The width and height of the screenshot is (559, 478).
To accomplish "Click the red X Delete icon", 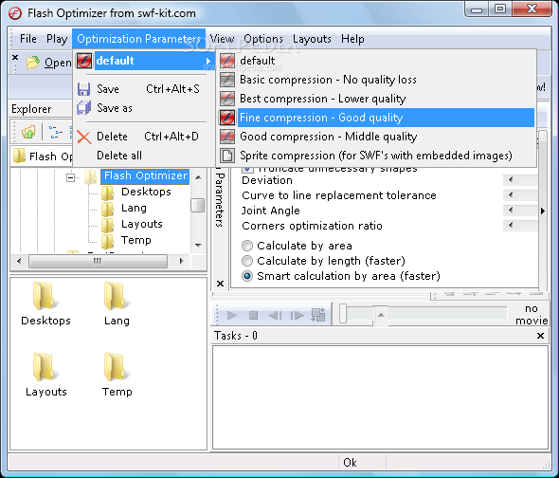I will point(84,137).
